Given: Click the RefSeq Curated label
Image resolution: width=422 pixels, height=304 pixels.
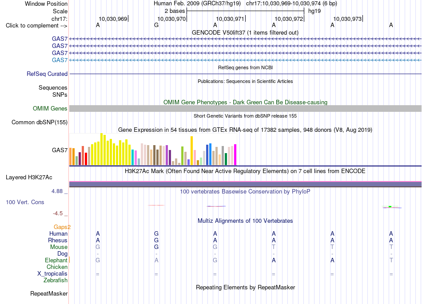Looking at the screenshot, I should click(x=47, y=74).
